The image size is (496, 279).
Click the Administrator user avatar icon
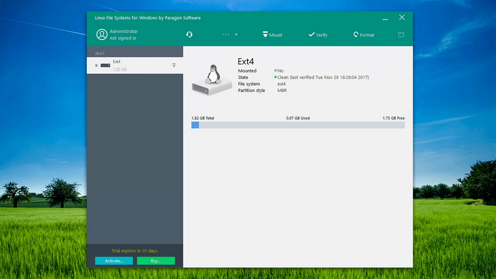pos(101,34)
